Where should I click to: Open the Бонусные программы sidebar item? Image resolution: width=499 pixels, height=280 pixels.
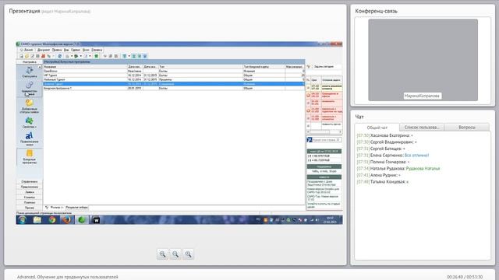(x=30, y=157)
